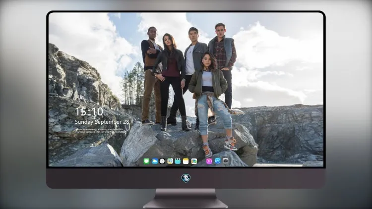The image size is (372, 209).
Task: Open the green Messages app in the dock
Action: (x=146, y=161)
